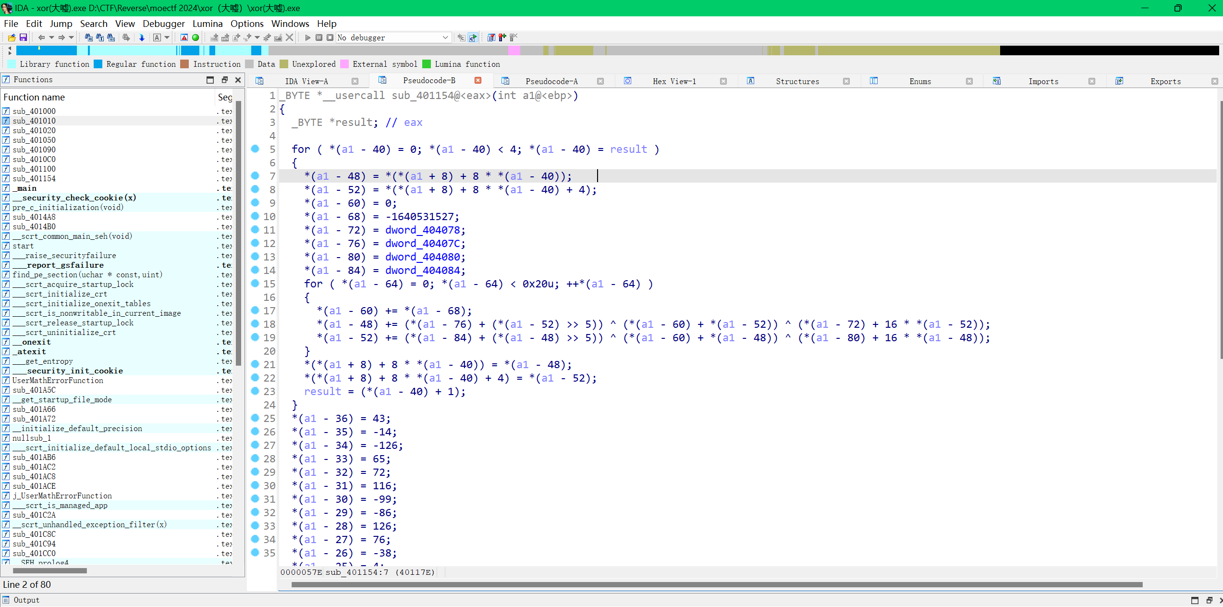Toggle breakpoint dot on line 10
Image resolution: width=1223 pixels, height=607 pixels.
(255, 216)
